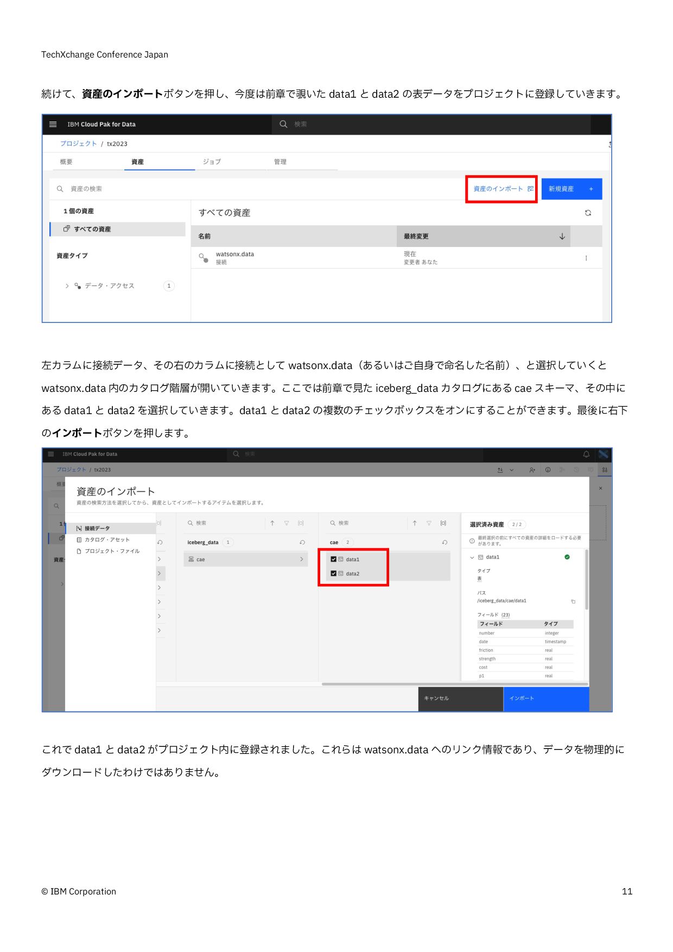Viewport: 673px width, 952px height.
Task: Click the filter funnel in the cae column toolbar
Action: click(429, 523)
